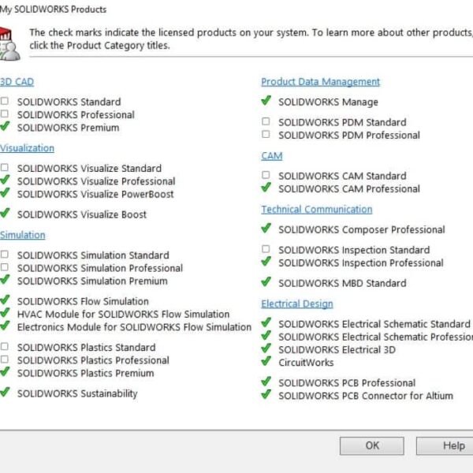
Task: Tick the SOLIDWORKS Plastics Standard checkbox
Action: coord(6,347)
